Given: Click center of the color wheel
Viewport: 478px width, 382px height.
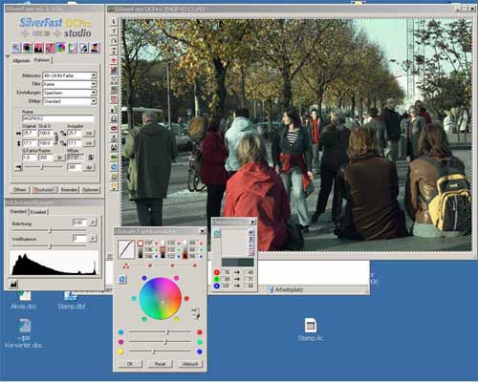Looking at the screenshot, I should (x=161, y=299).
